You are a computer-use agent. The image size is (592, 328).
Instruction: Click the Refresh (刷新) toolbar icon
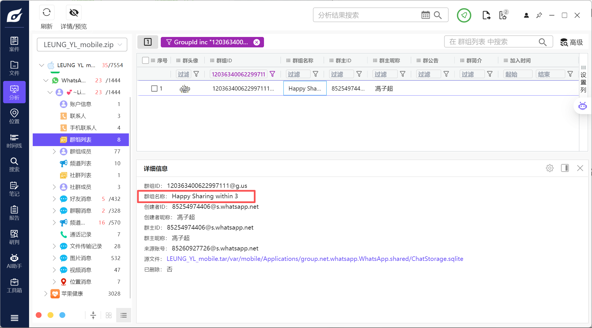tap(47, 13)
